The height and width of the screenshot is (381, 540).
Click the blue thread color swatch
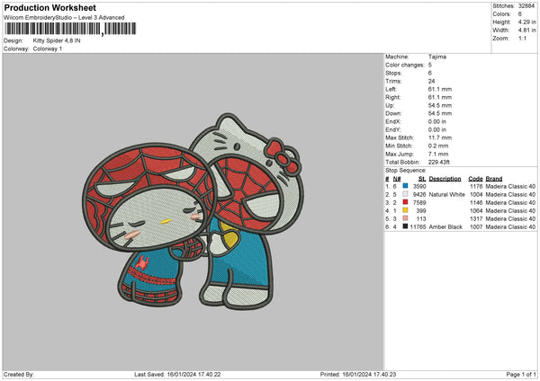pyautogui.click(x=405, y=186)
